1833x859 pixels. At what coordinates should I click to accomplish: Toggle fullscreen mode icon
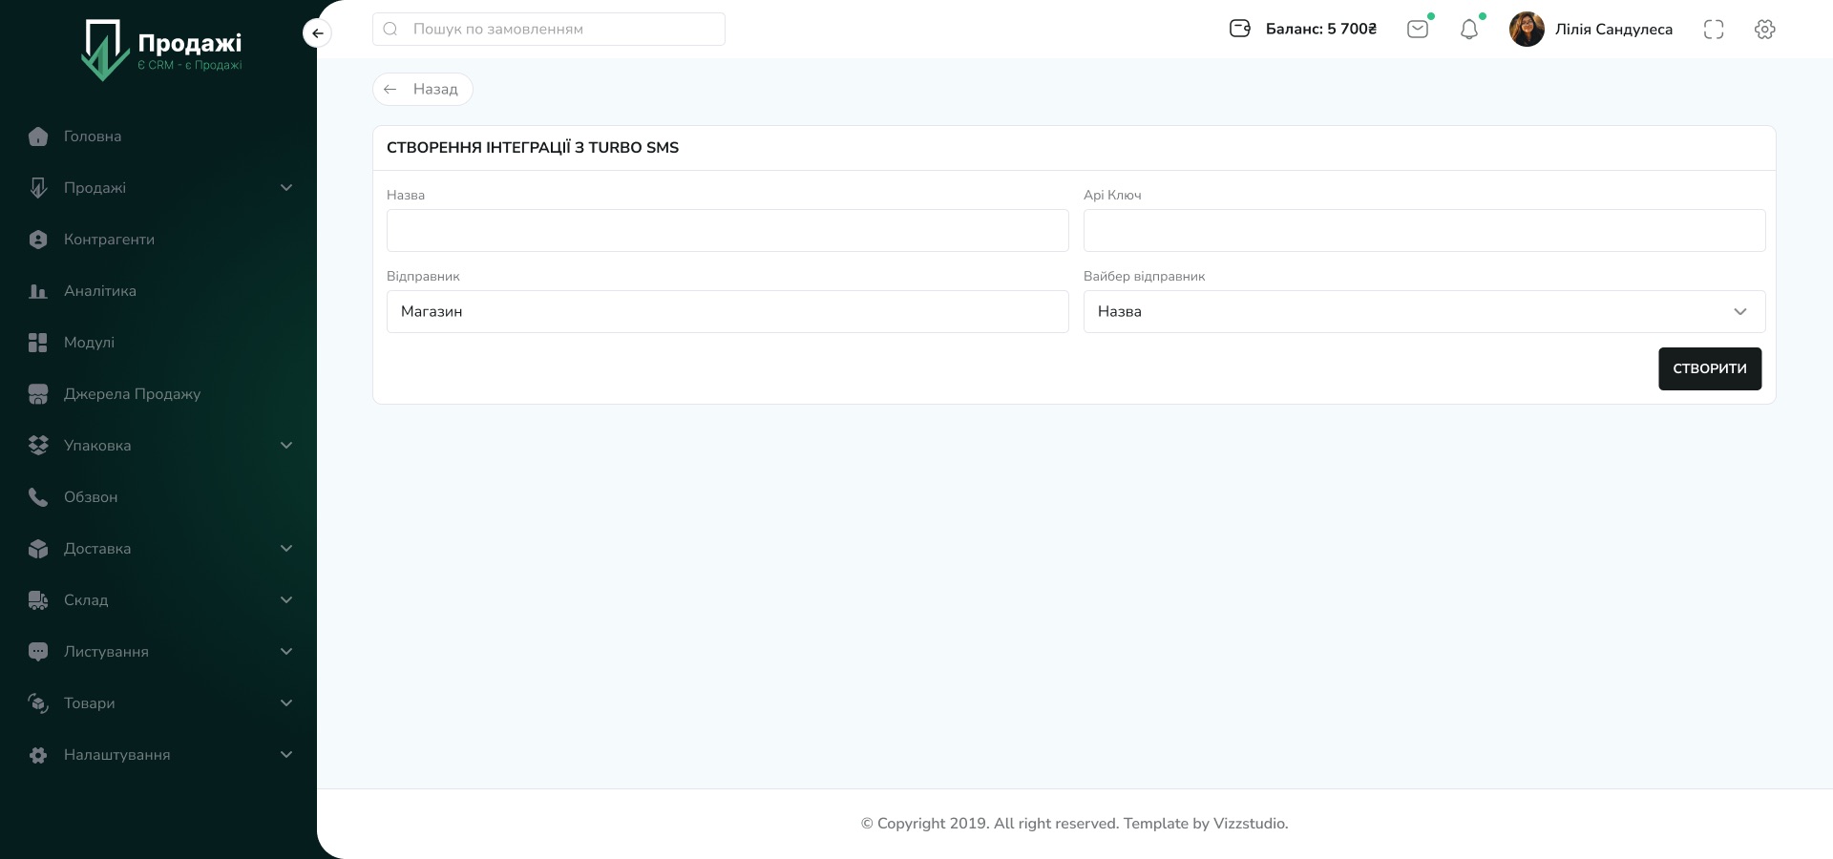pos(1714,30)
